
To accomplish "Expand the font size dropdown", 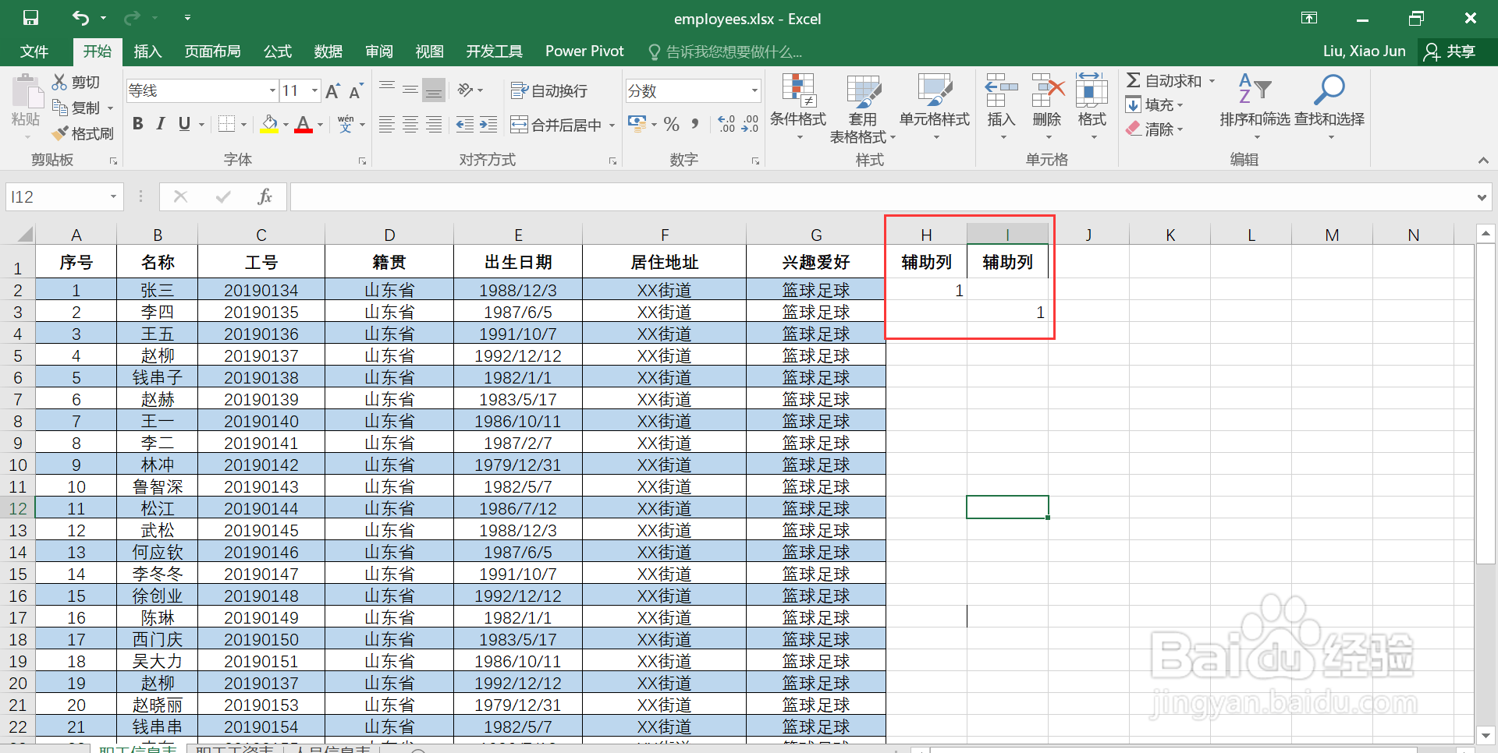I will pyautogui.click(x=314, y=90).
